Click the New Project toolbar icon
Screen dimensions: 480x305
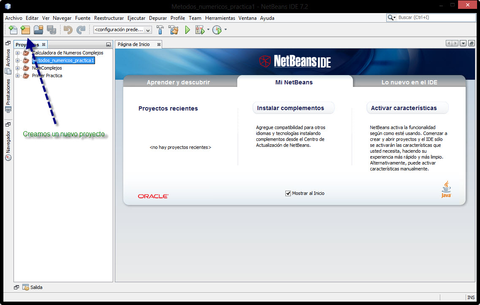coord(25,30)
